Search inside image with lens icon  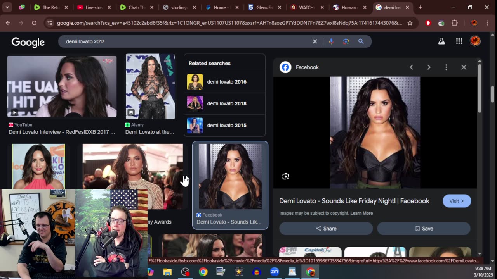(x=286, y=177)
